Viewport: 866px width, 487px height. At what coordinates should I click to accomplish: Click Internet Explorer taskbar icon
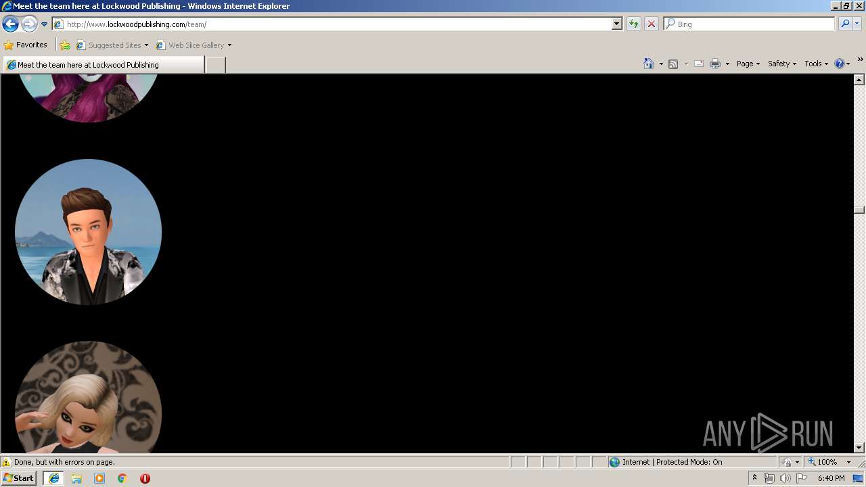pyautogui.click(x=53, y=478)
